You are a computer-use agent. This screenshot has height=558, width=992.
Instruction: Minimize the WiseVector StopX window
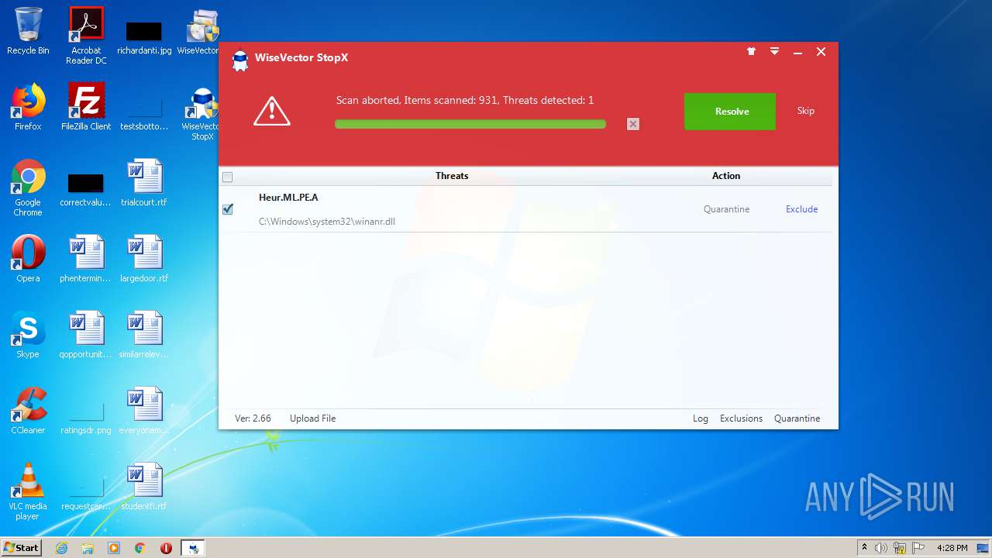(x=797, y=52)
